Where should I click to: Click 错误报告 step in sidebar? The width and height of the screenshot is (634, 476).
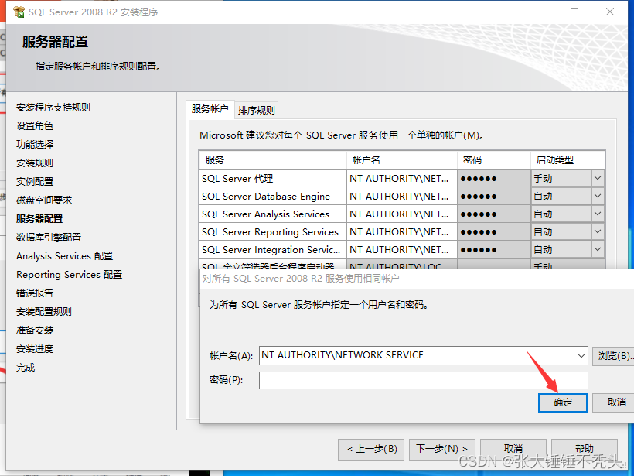click(35, 293)
